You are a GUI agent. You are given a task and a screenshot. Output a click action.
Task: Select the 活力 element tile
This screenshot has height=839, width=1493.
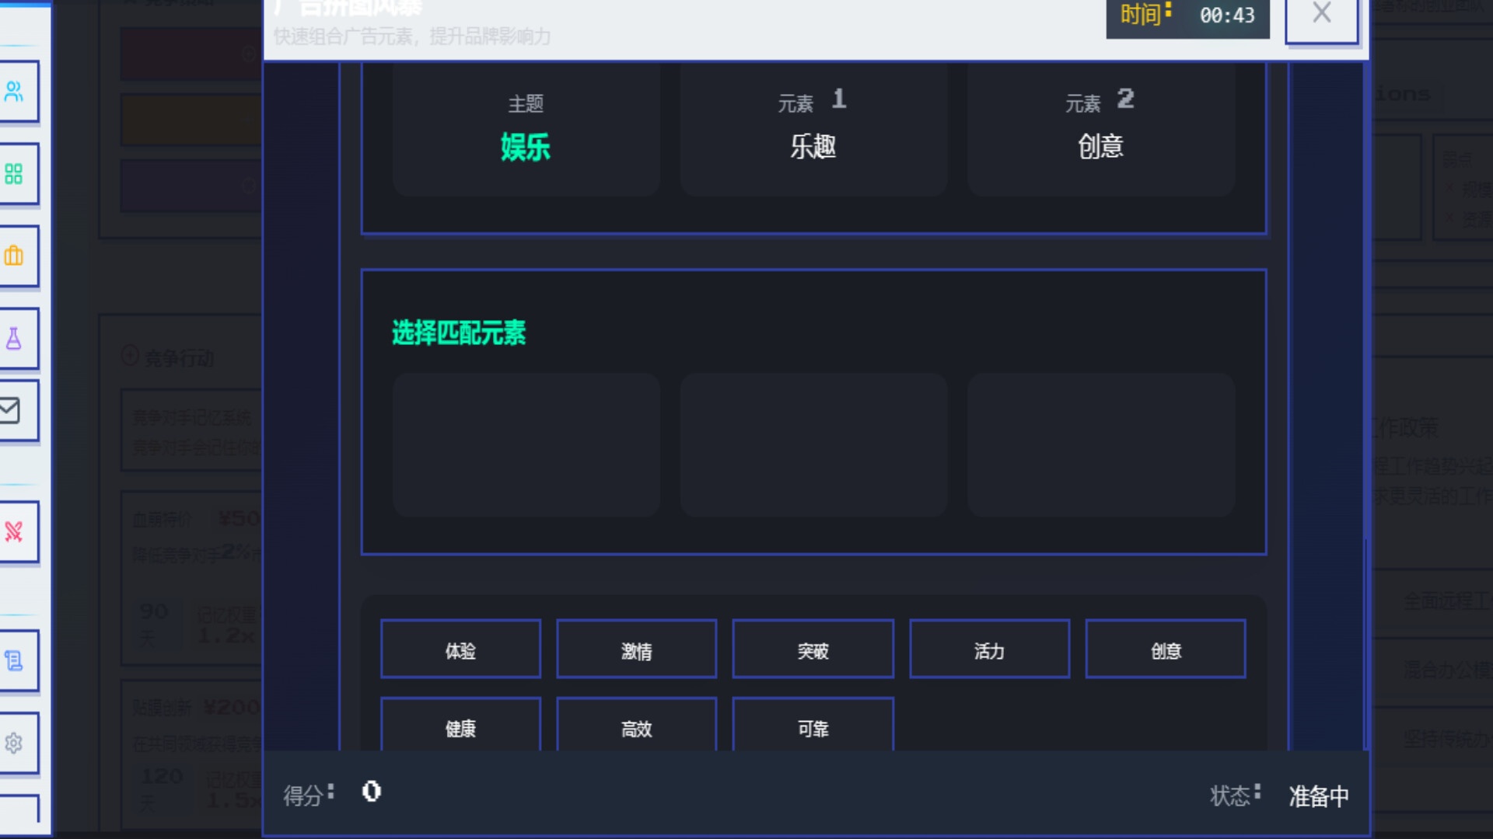[x=989, y=649]
